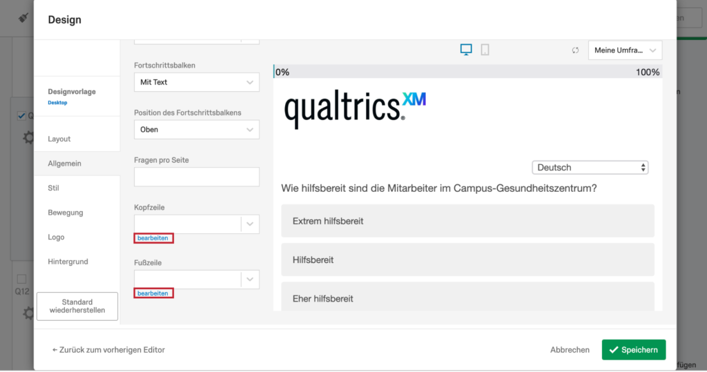
Task: Open the Deutsch language selector
Action: pos(590,168)
